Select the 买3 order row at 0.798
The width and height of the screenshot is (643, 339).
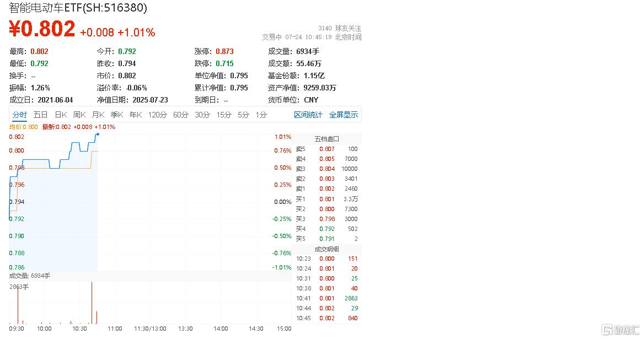click(x=327, y=219)
